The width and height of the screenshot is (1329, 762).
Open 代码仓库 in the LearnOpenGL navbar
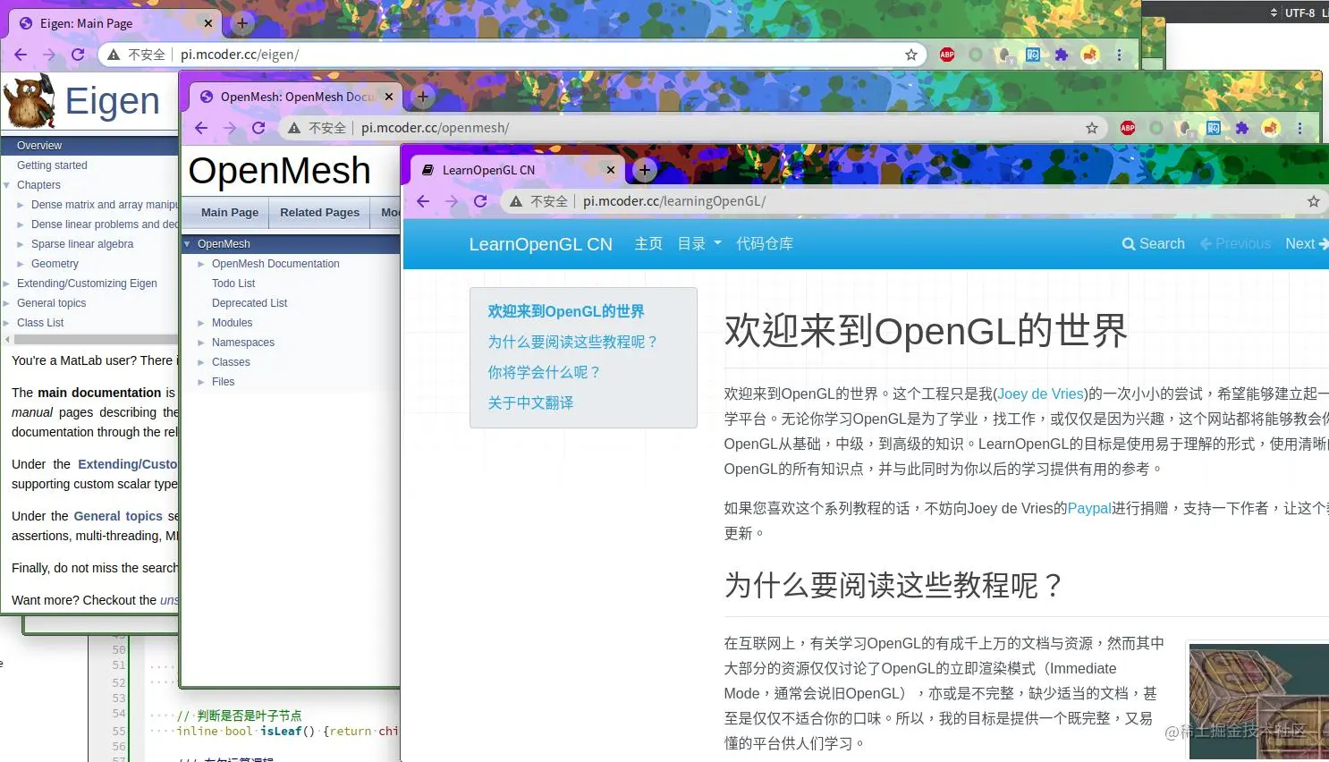[x=765, y=243]
